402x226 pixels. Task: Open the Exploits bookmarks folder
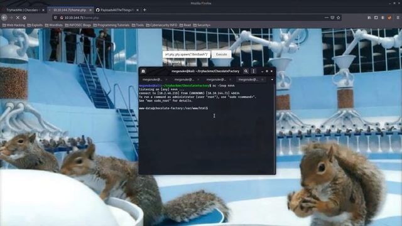[35, 25]
